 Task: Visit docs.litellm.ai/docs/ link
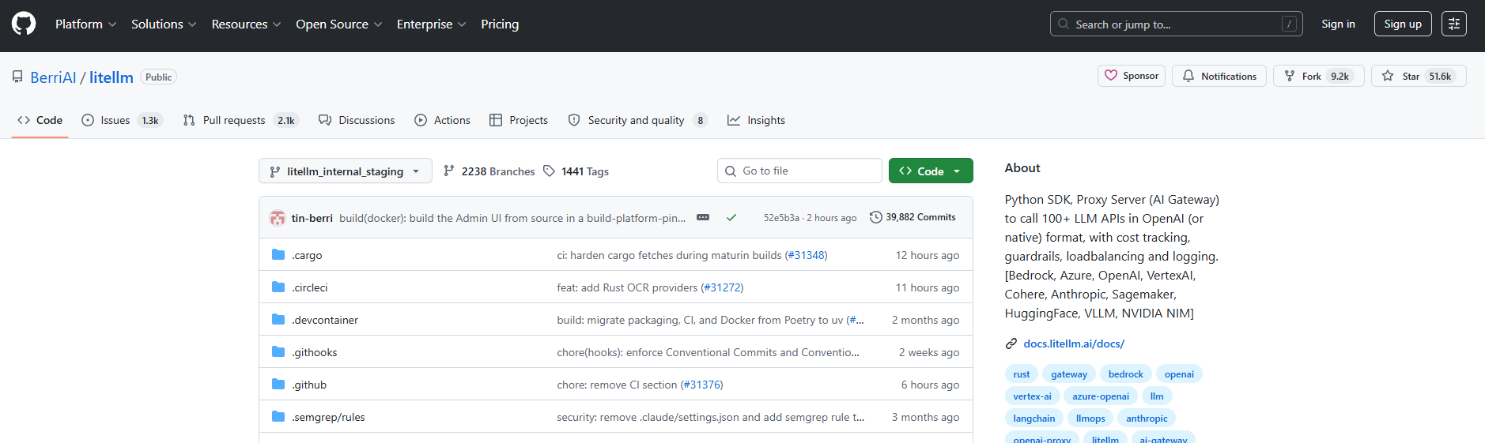click(1074, 344)
